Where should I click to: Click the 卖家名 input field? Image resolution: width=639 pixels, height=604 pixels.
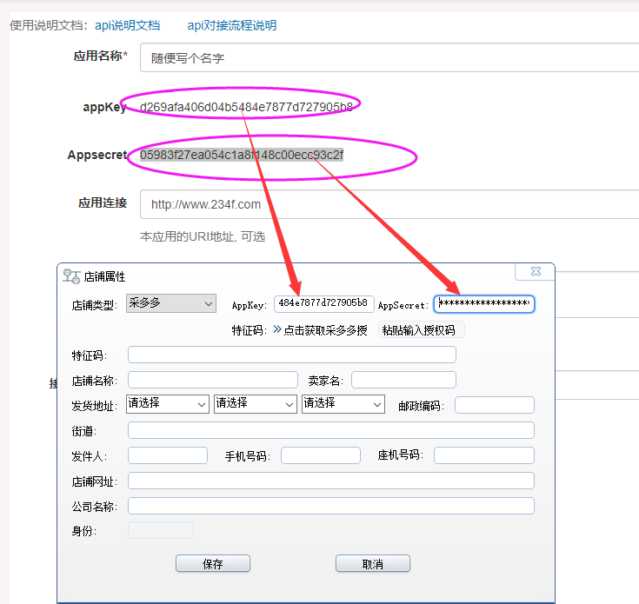403,380
